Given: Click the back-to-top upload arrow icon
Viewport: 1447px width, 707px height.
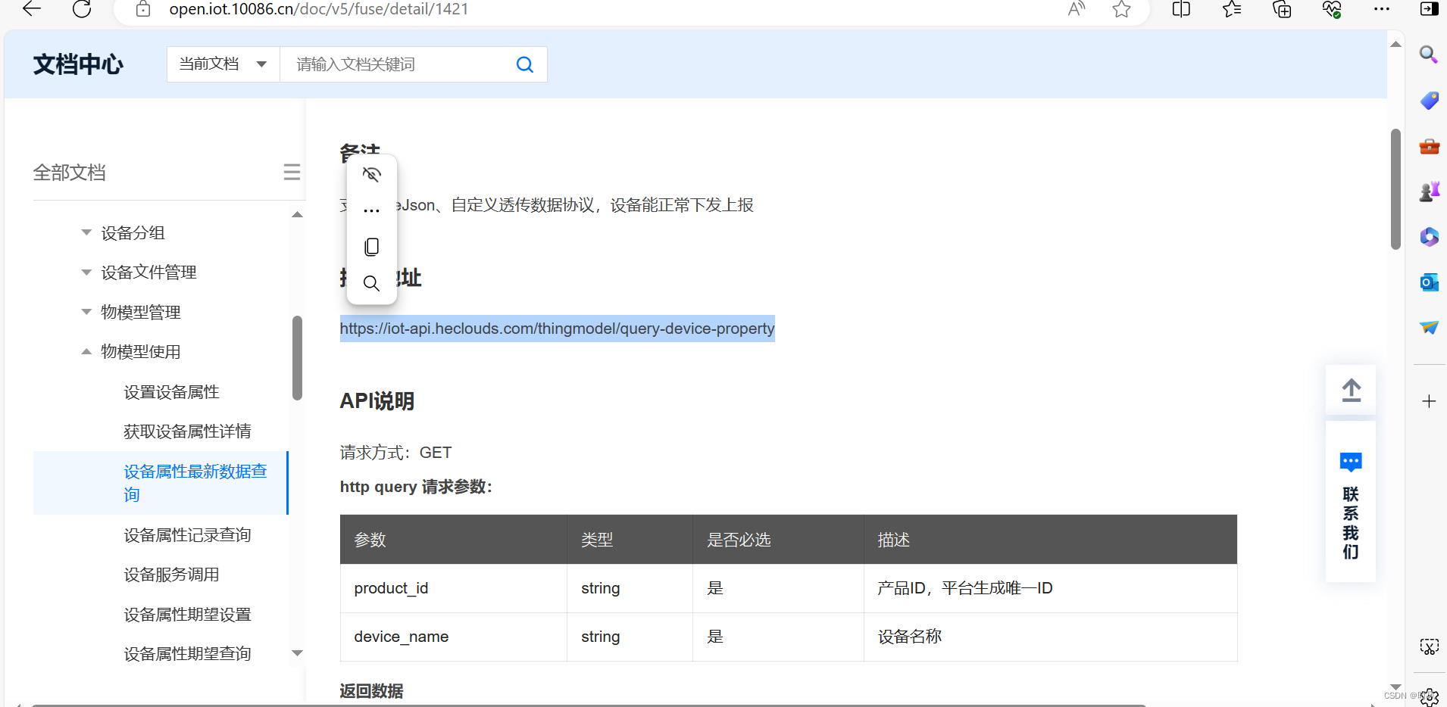Looking at the screenshot, I should [x=1351, y=391].
